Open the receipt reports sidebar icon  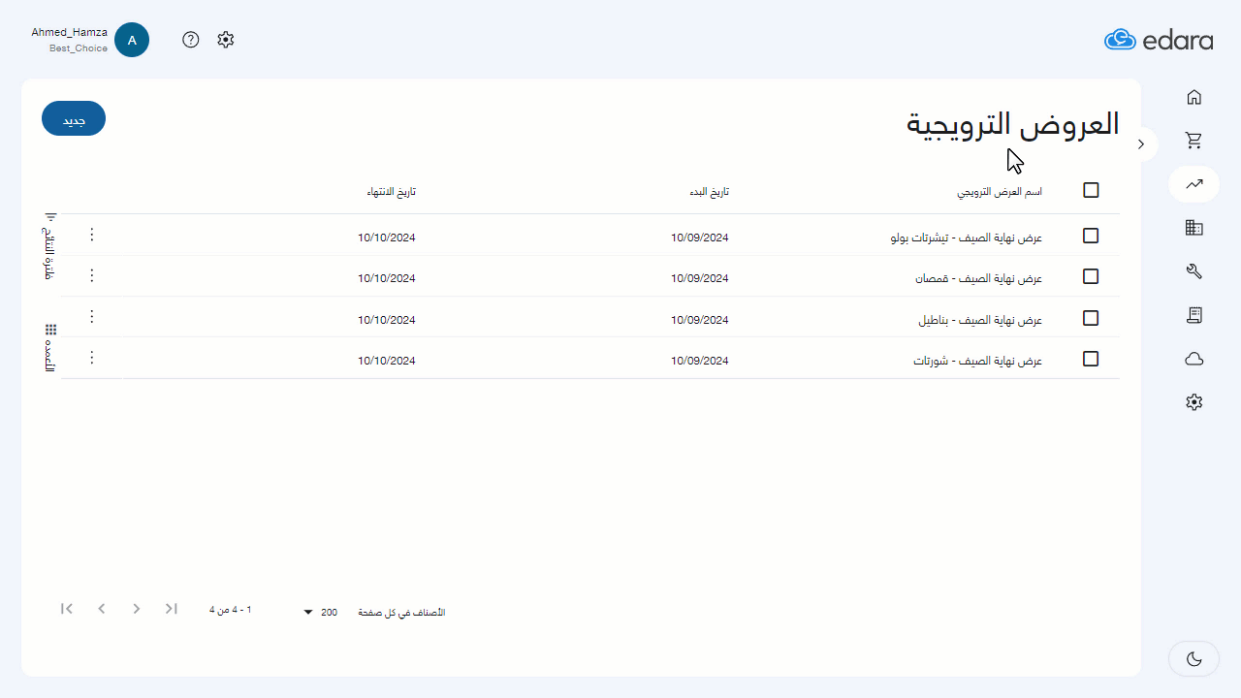(1194, 315)
